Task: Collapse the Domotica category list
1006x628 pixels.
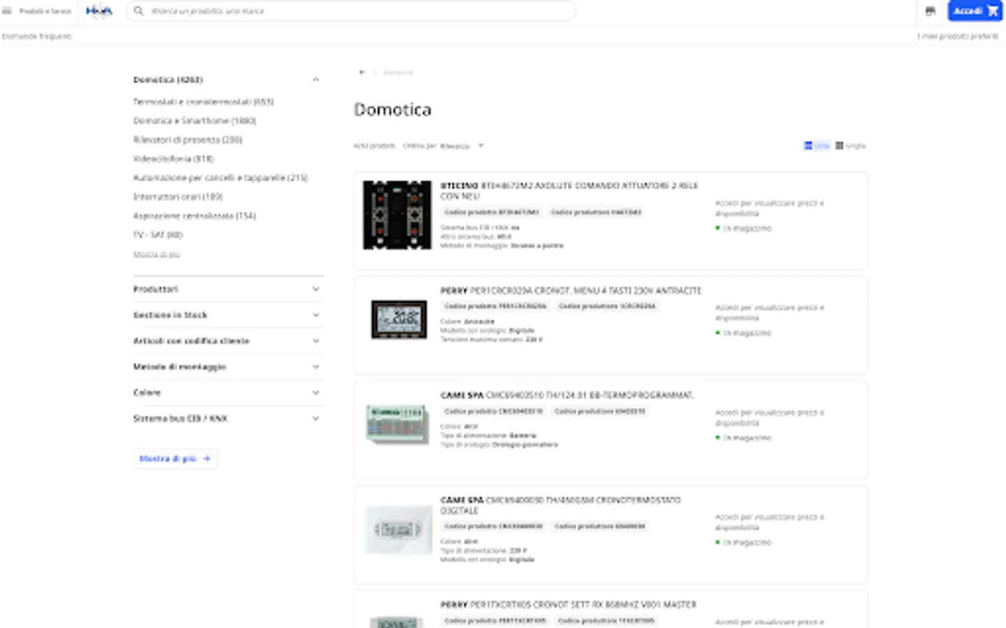Action: (x=316, y=80)
